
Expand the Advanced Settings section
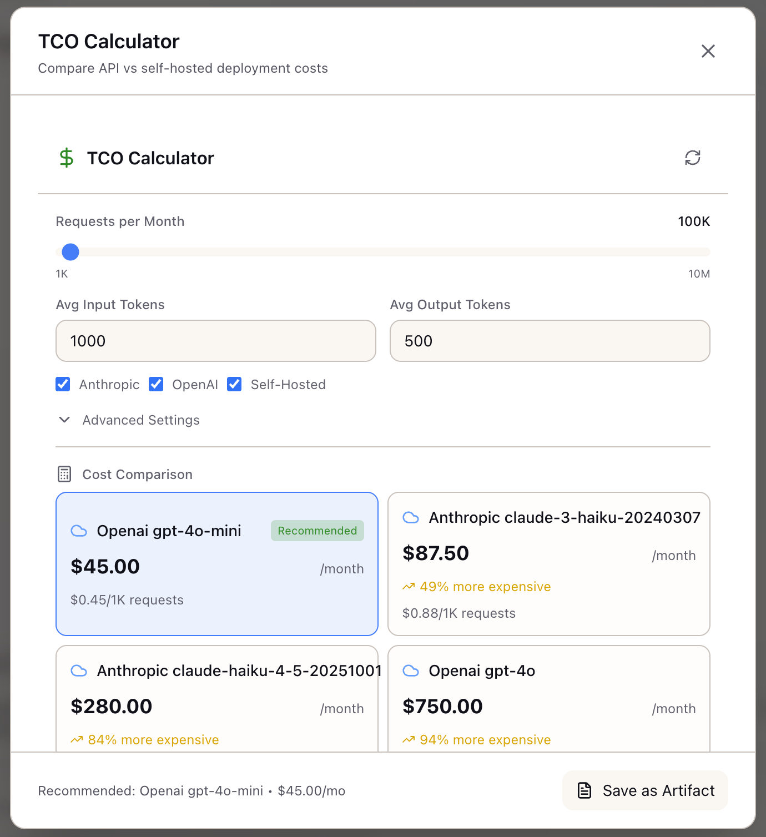[140, 420]
